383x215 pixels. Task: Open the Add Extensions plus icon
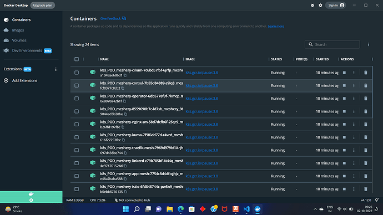tap(6, 80)
